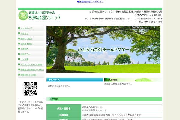180x120 pixels.
Task: Click the QR code image
Action: click(x=30, y=89)
